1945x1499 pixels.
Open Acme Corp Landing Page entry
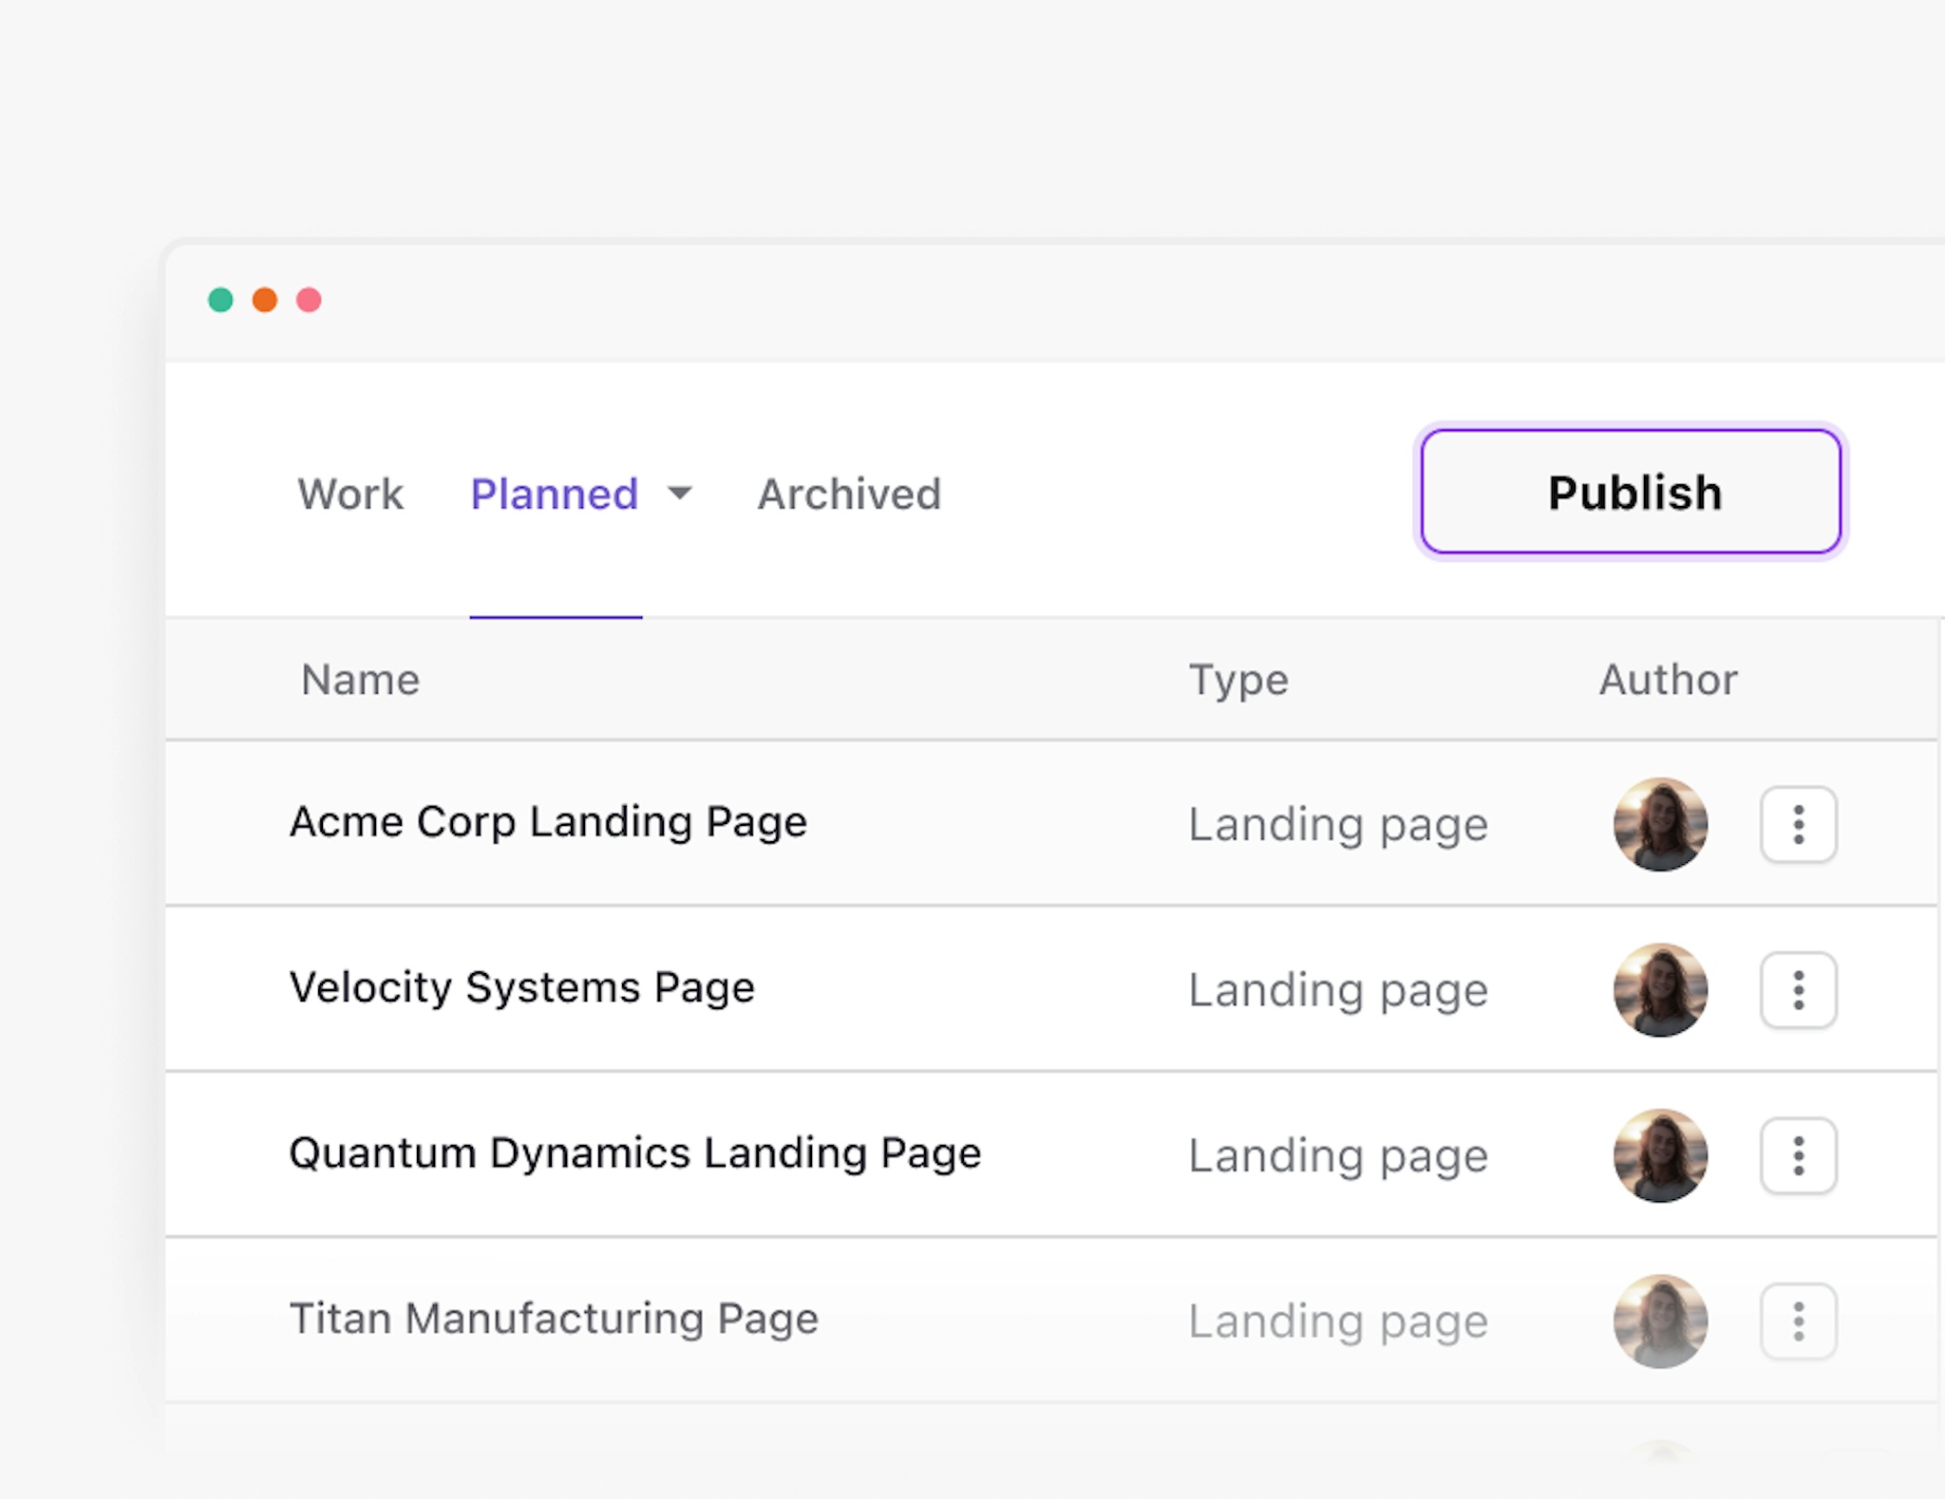[x=548, y=822]
